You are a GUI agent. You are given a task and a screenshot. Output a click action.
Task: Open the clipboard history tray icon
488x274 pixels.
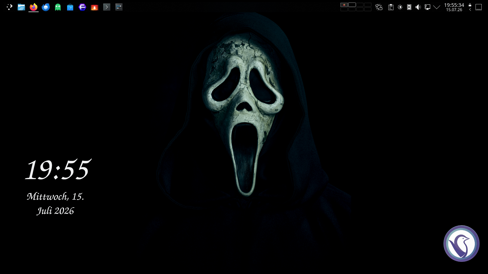(391, 7)
